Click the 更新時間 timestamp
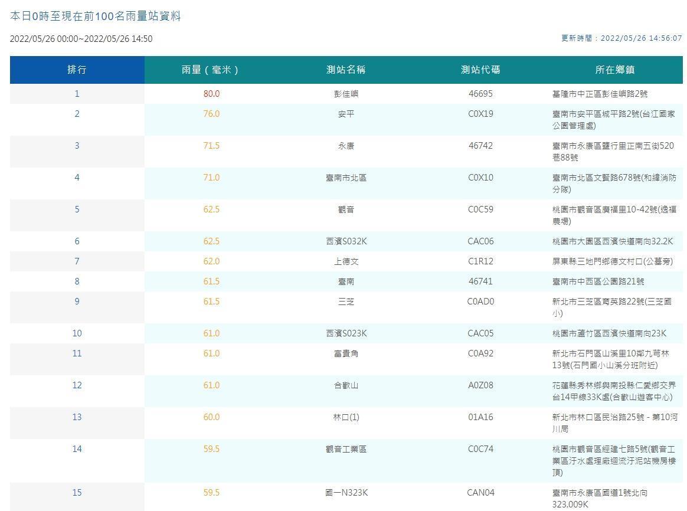Image resolution: width=687 pixels, height=511 pixels. [x=621, y=38]
